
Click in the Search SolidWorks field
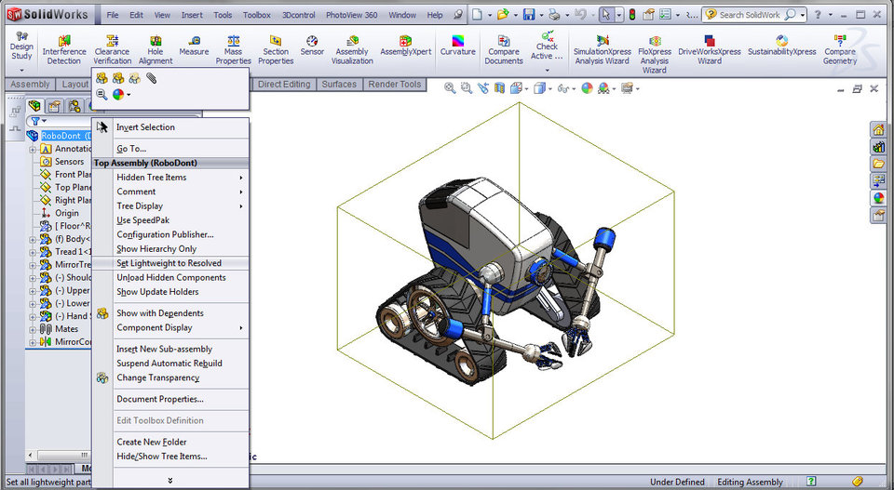coord(748,15)
